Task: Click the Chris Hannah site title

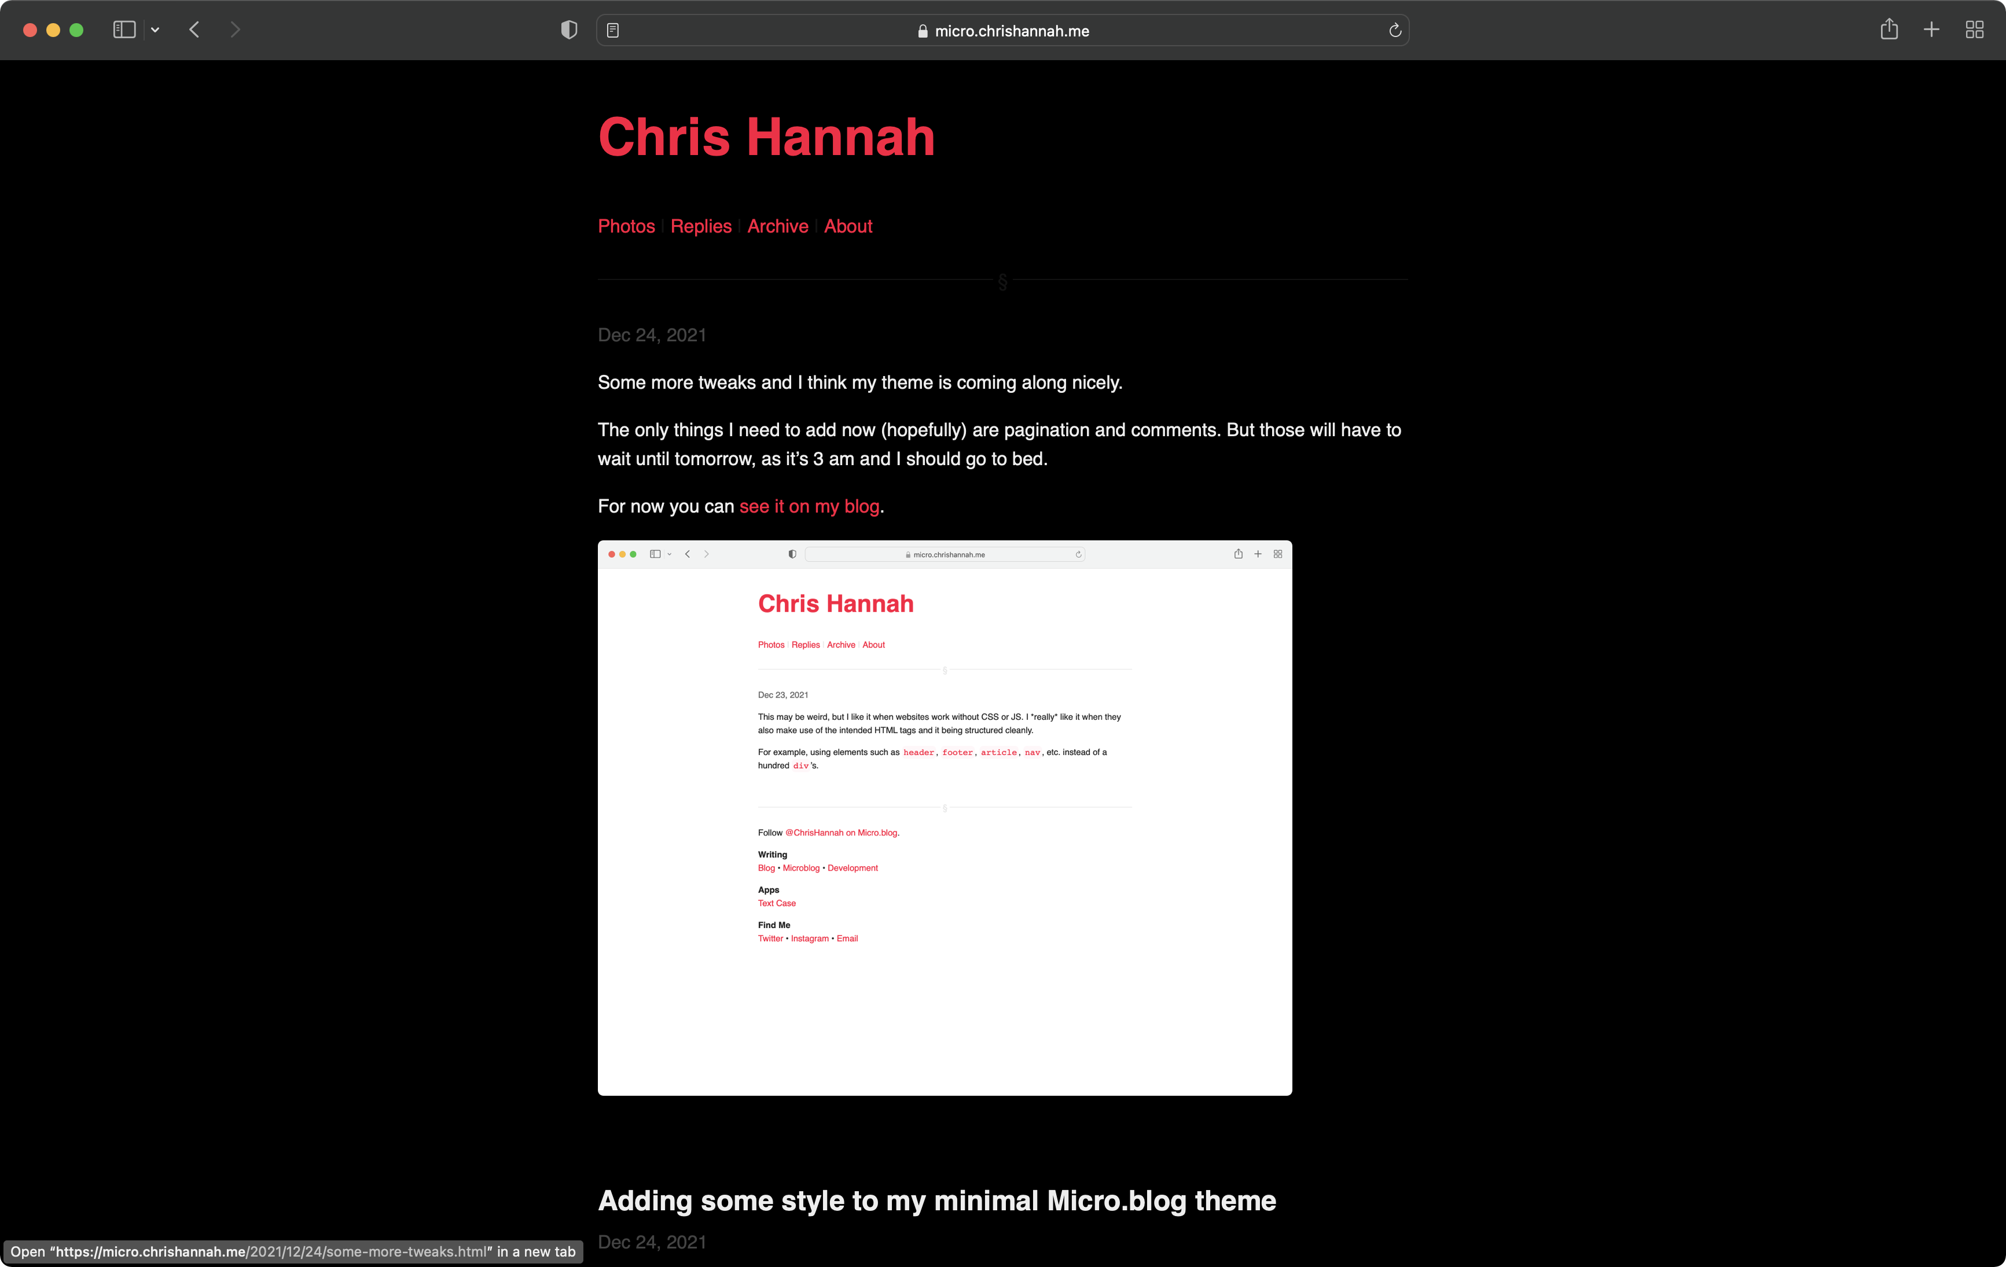Action: (766, 137)
